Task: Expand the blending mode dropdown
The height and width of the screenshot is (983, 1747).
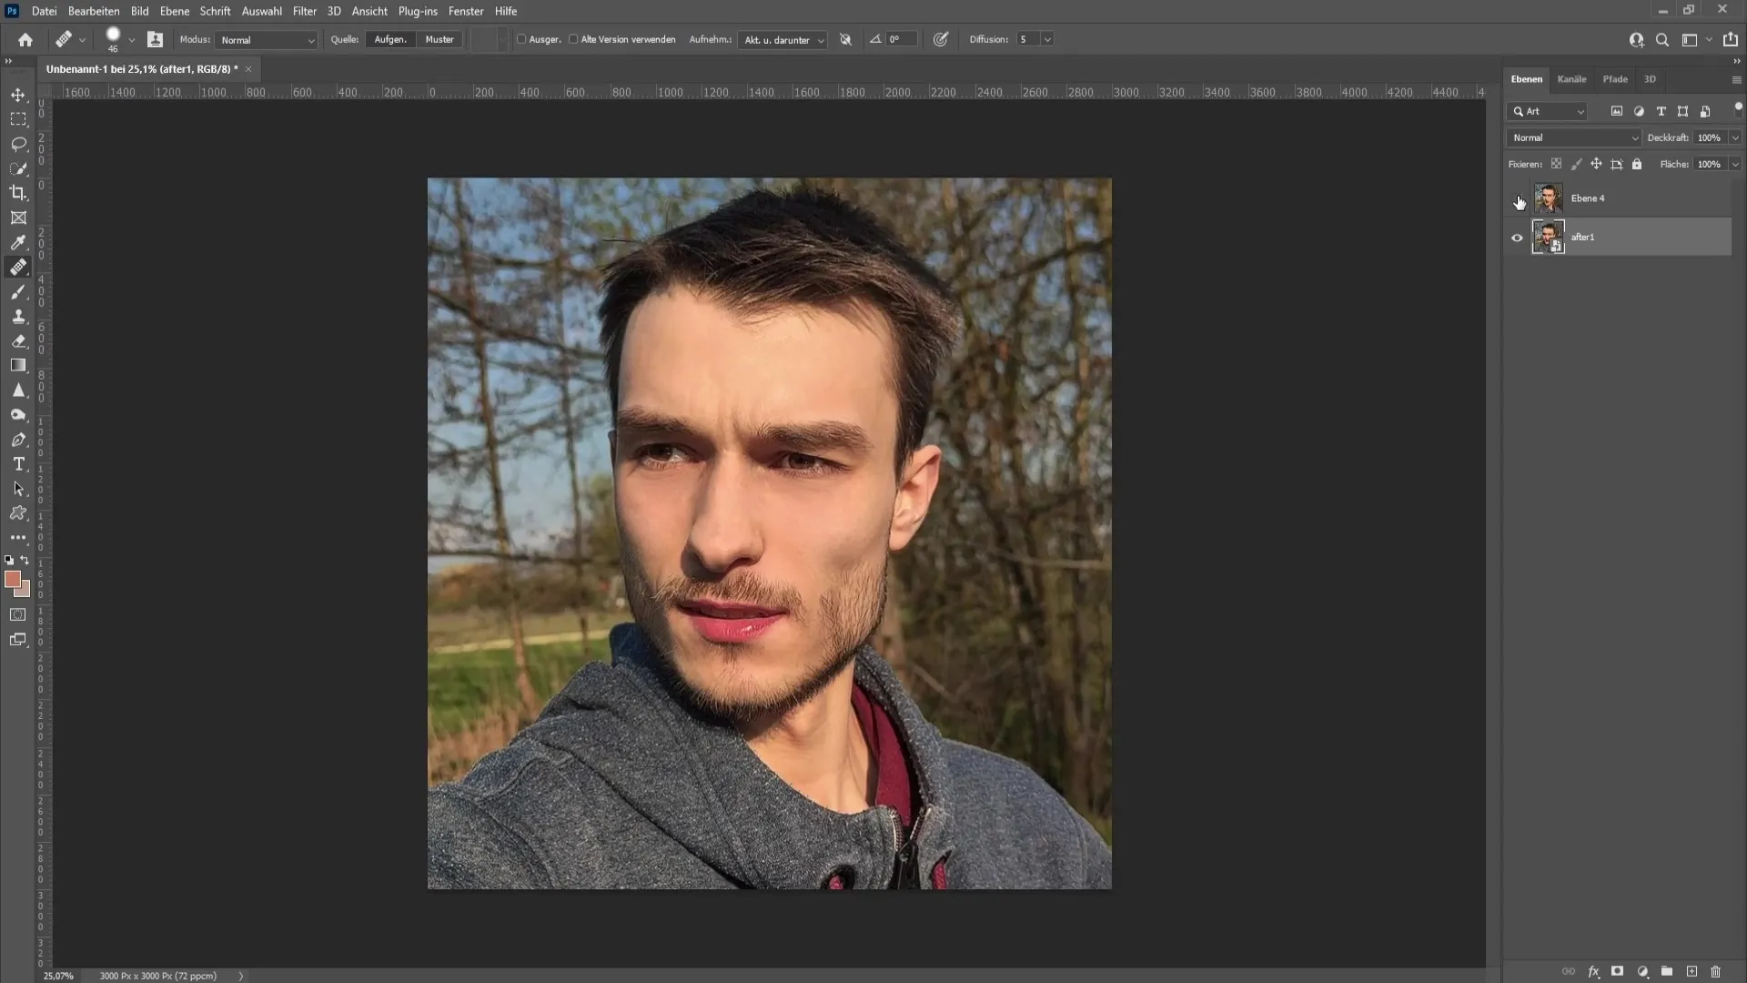Action: (1573, 137)
